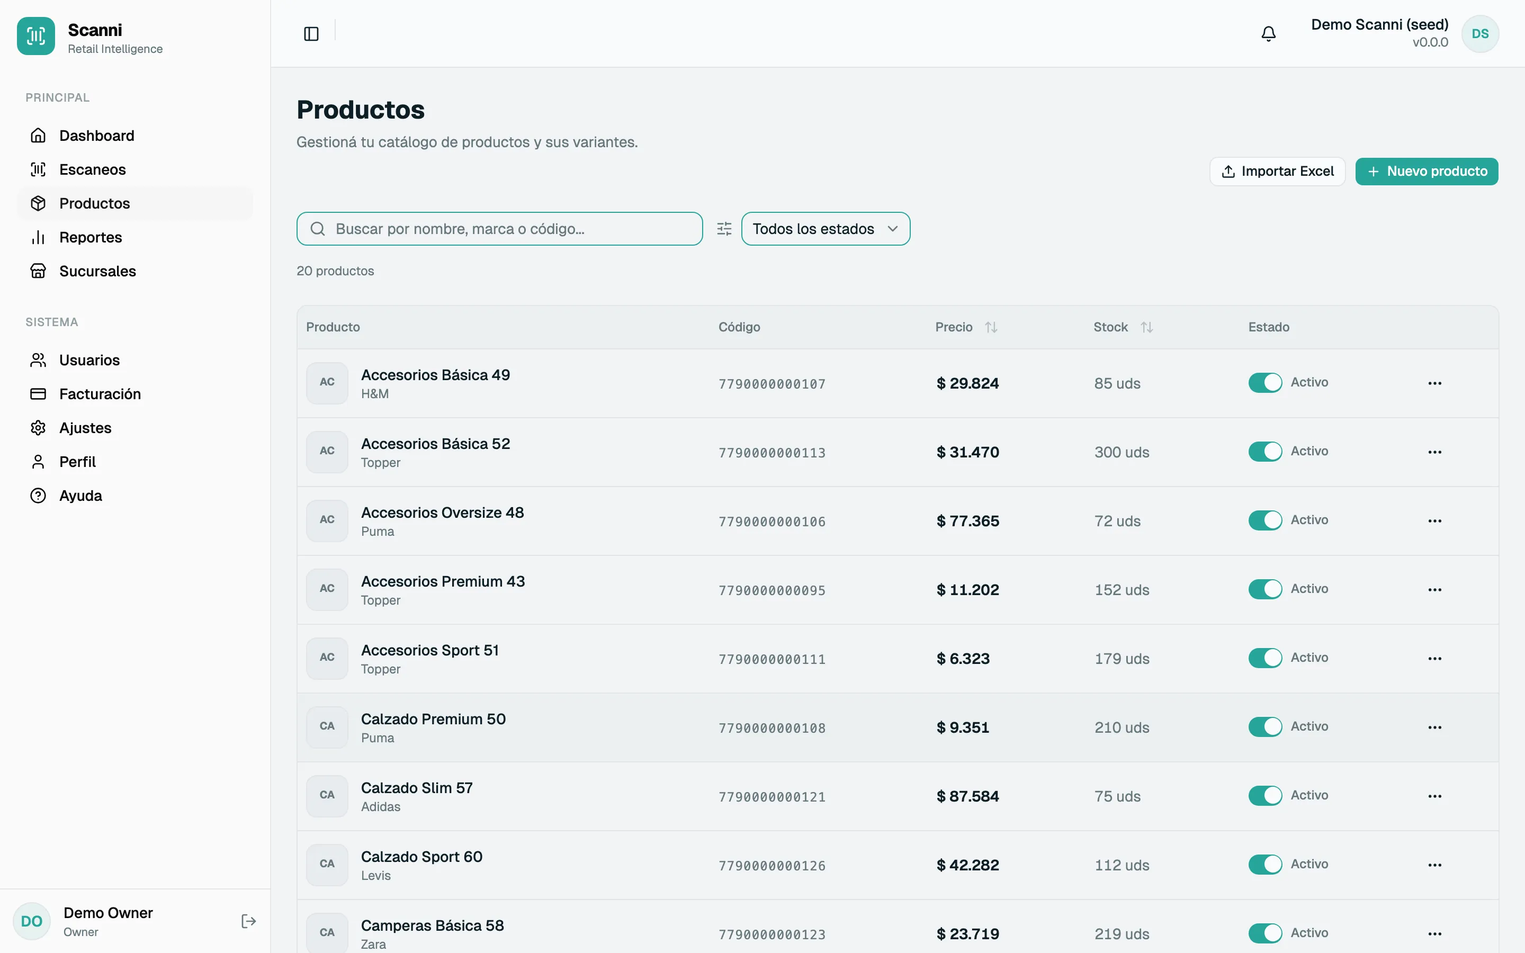
Task: Open the notifications bell
Action: pyautogui.click(x=1269, y=34)
